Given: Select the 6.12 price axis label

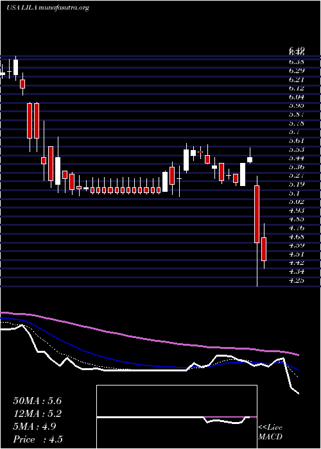Looking at the screenshot, I should (x=297, y=88).
